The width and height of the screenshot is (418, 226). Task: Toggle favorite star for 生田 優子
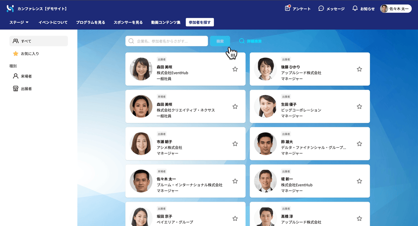point(359,106)
